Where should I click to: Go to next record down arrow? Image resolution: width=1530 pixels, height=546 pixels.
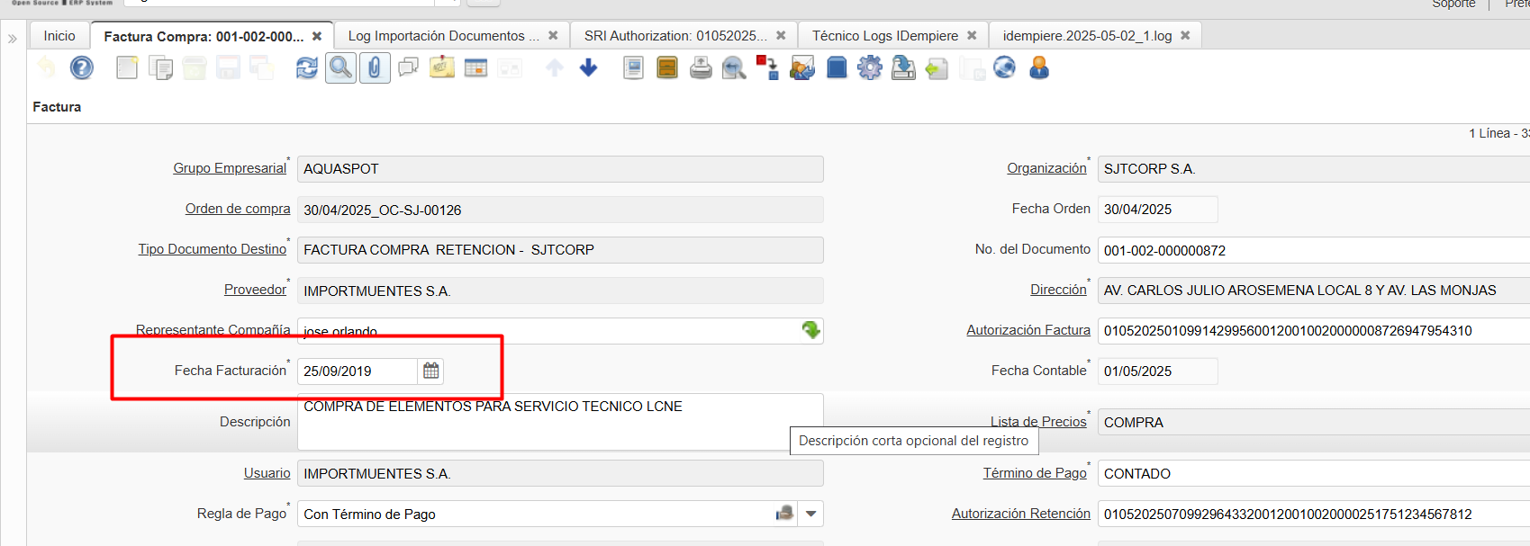[x=589, y=68]
